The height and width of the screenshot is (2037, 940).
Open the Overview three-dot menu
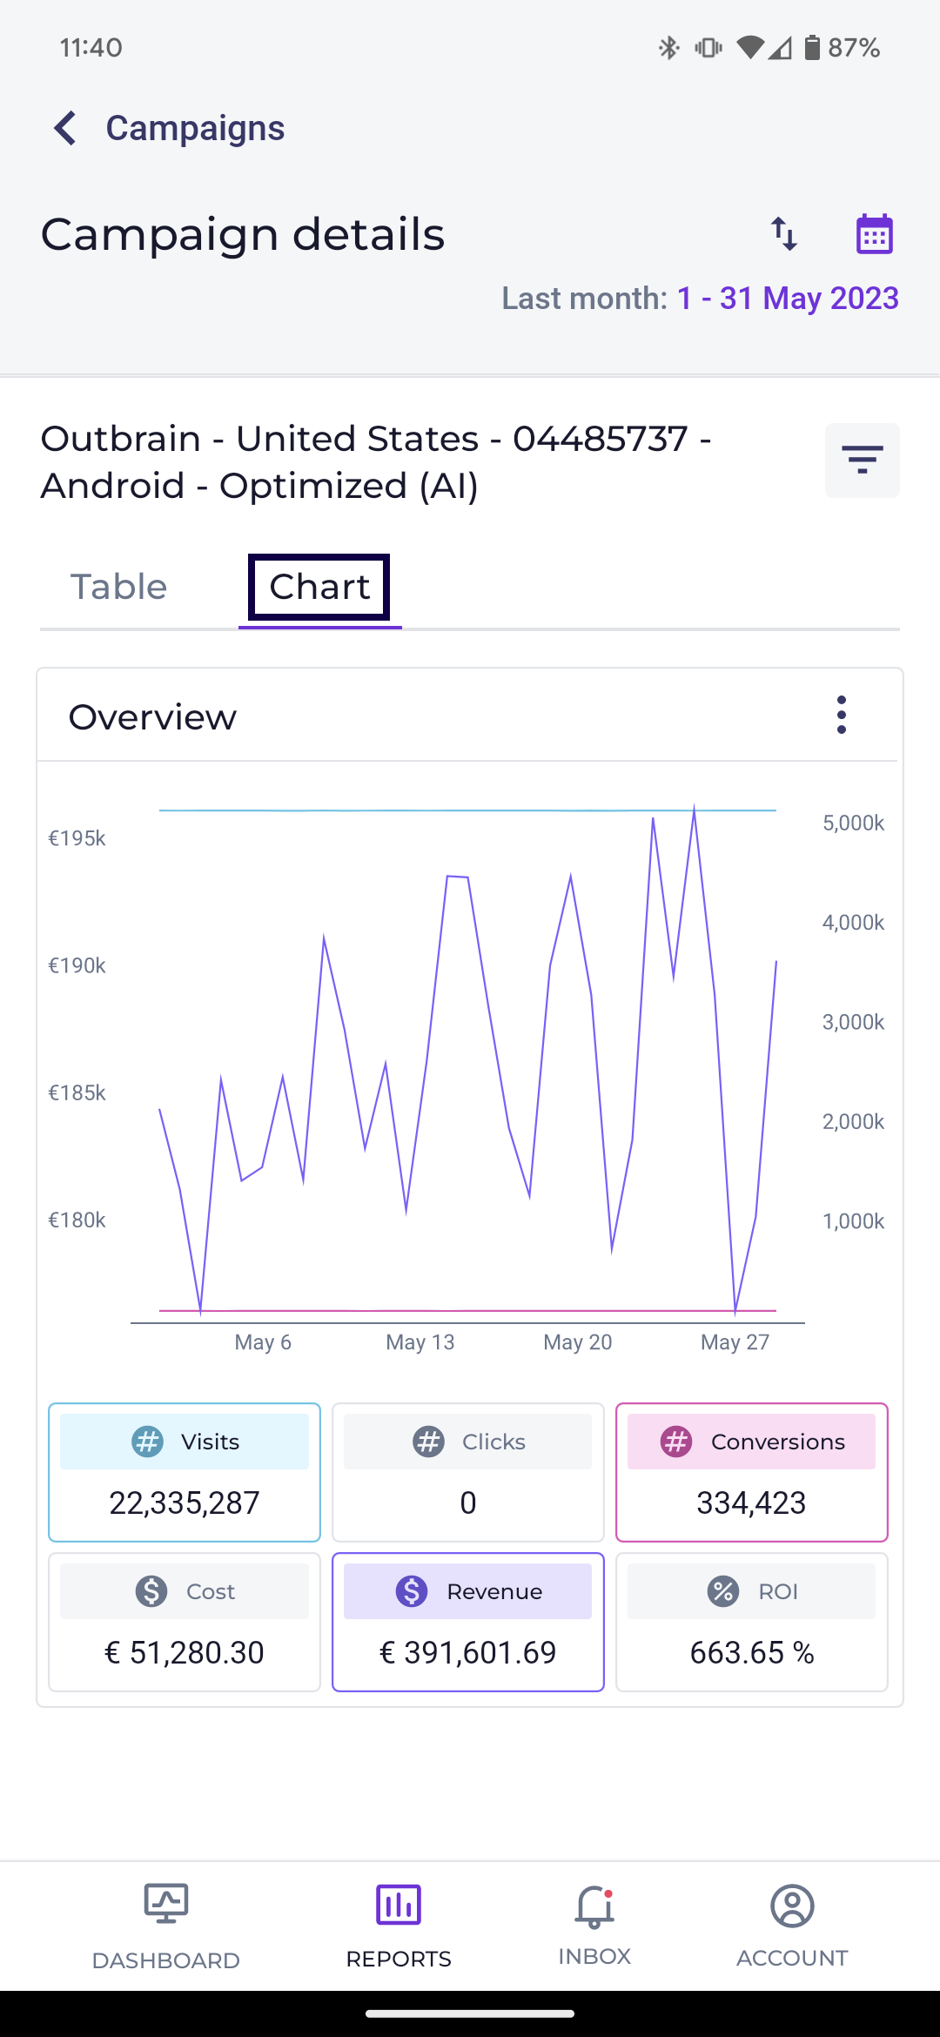click(841, 715)
